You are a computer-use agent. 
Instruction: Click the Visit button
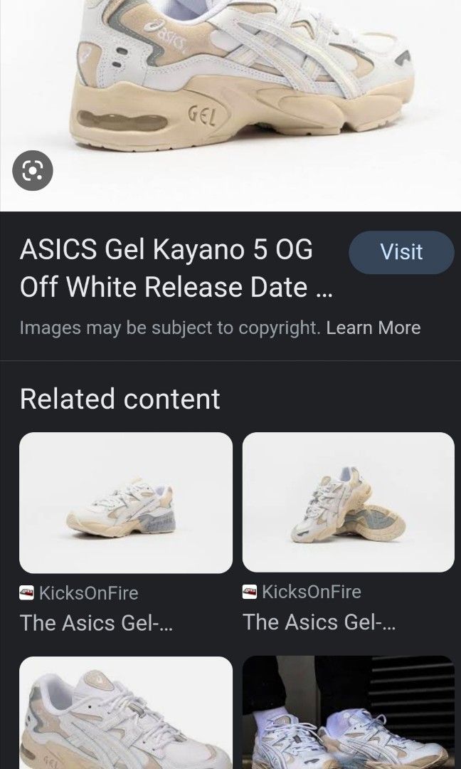pos(401,252)
